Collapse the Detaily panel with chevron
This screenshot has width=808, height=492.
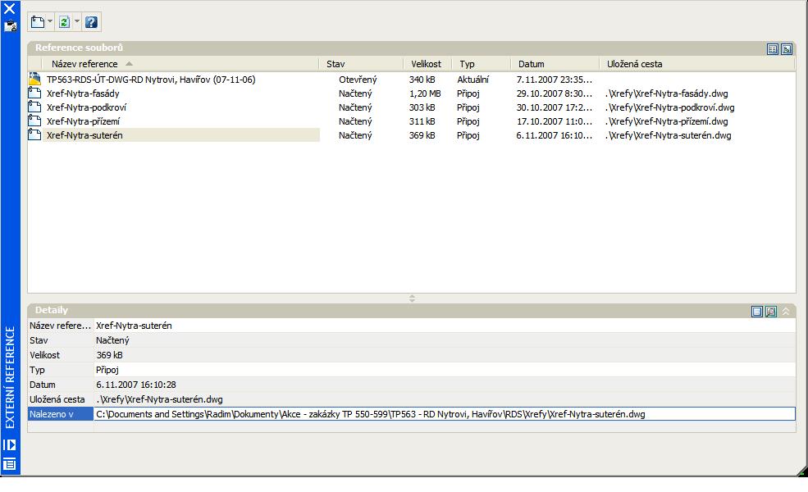786,312
